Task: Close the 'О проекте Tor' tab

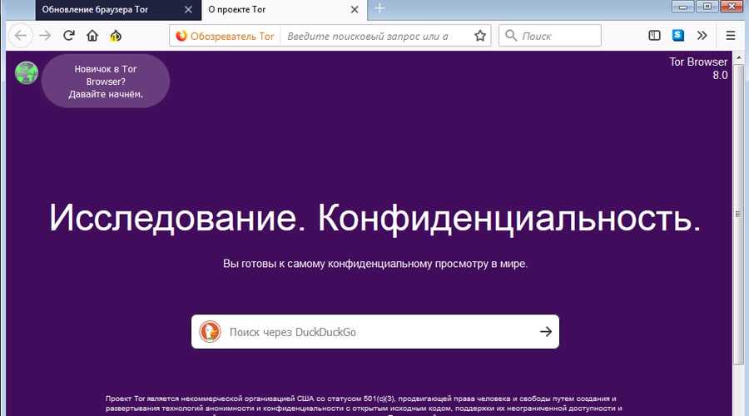Action: click(x=355, y=9)
